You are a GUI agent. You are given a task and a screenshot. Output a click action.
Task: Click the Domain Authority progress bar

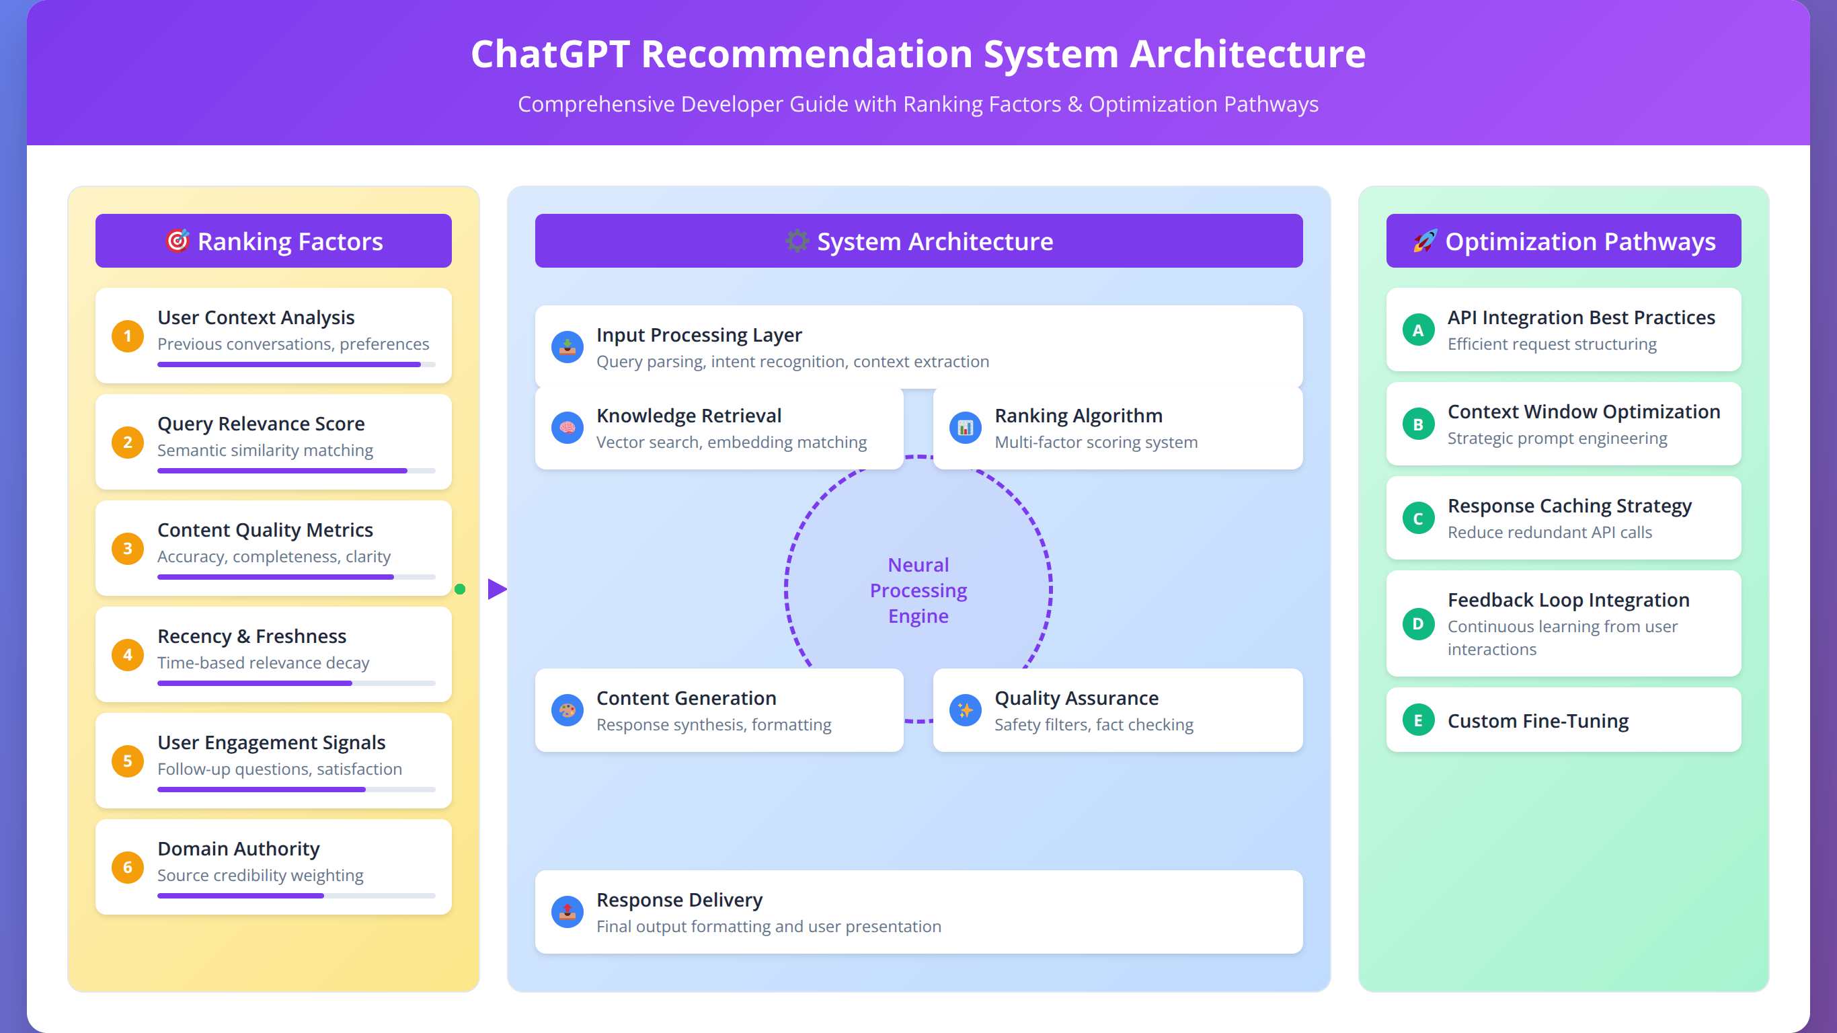pos(297,896)
